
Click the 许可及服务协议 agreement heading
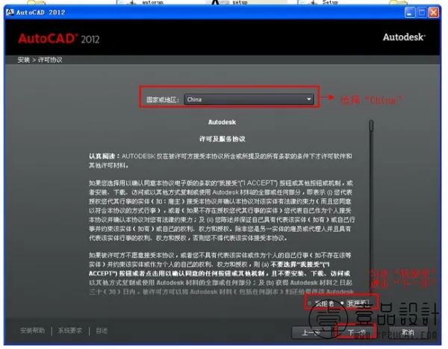pyautogui.click(x=222, y=139)
